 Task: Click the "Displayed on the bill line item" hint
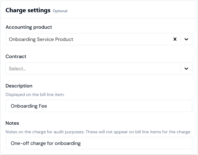tap(35, 95)
